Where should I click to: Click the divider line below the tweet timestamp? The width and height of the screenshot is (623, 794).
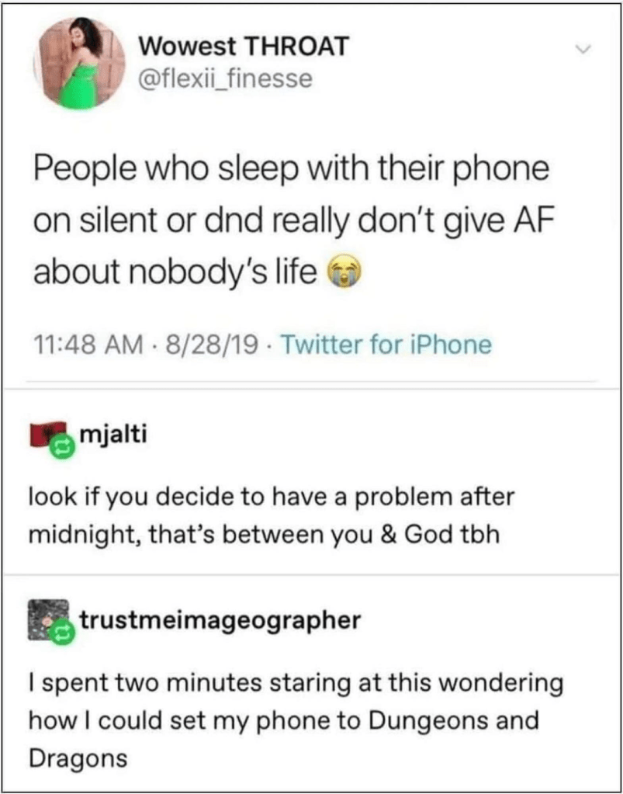tap(311, 381)
